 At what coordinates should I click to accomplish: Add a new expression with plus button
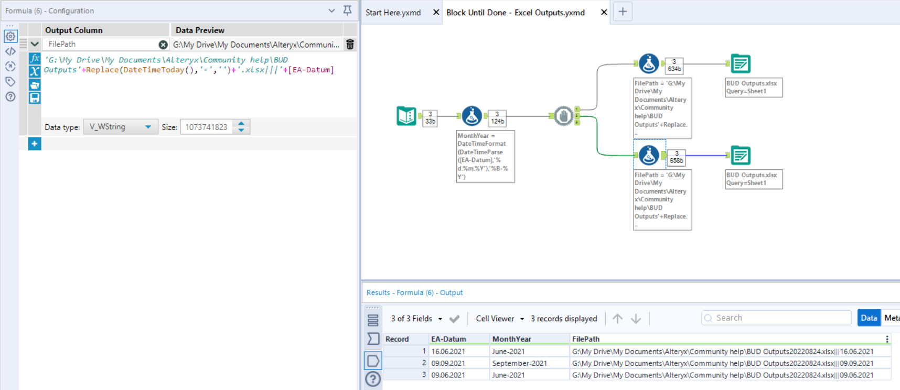tap(35, 144)
